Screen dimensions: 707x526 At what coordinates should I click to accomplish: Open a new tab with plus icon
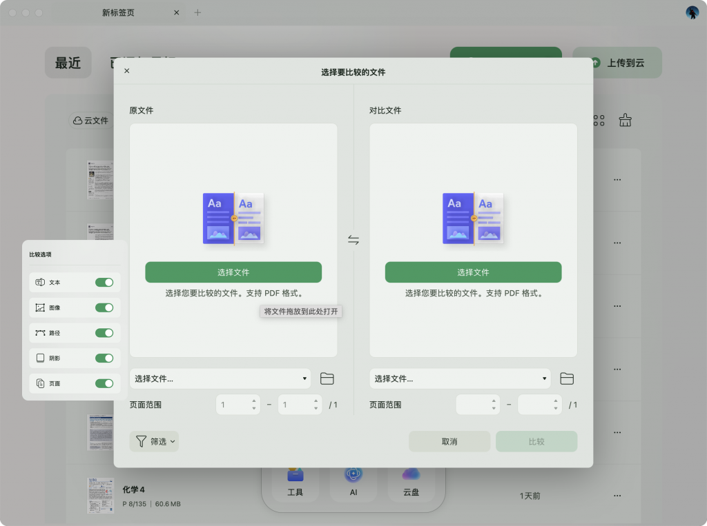[197, 12]
